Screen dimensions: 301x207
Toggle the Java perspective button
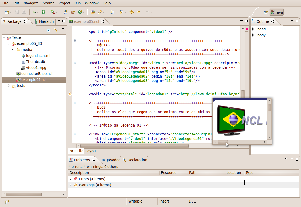tap(277, 12)
